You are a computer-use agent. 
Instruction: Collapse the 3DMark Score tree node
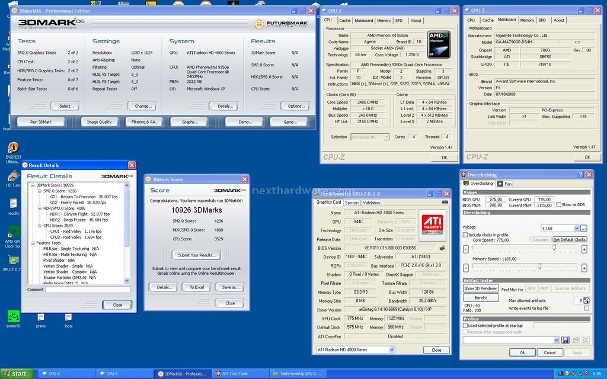33,185
